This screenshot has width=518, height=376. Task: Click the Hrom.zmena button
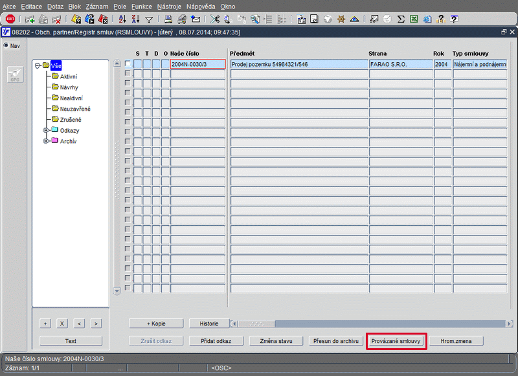coord(456,341)
